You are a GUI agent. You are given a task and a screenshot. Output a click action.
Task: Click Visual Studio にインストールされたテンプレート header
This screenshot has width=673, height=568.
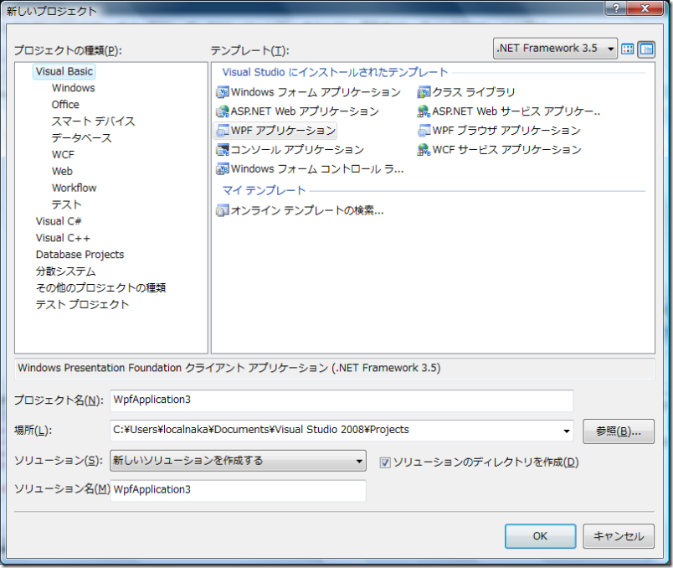pos(335,72)
